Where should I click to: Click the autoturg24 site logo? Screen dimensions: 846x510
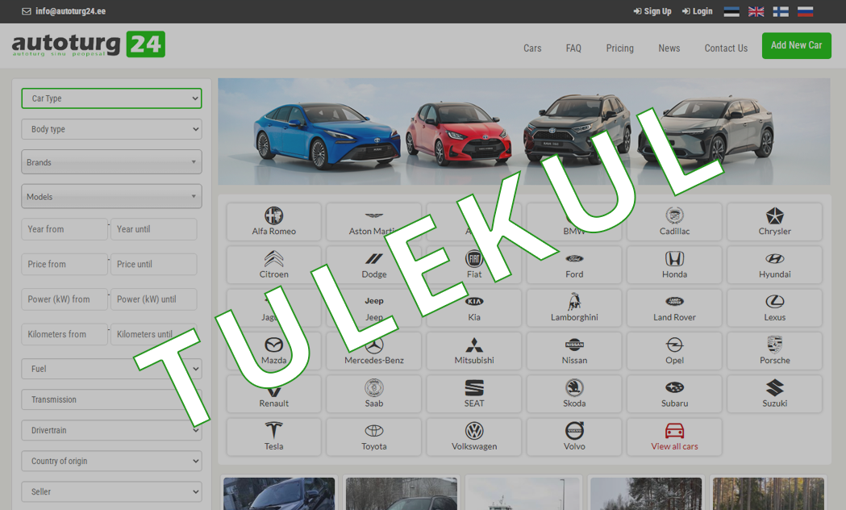click(89, 44)
